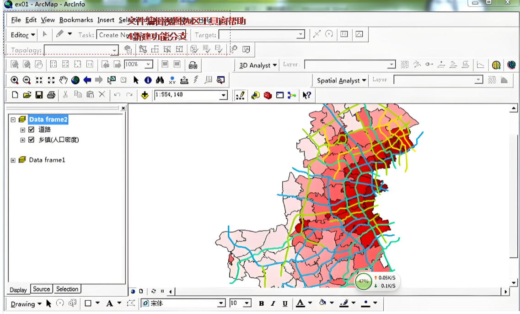Switch to the Source tab

[42, 289]
